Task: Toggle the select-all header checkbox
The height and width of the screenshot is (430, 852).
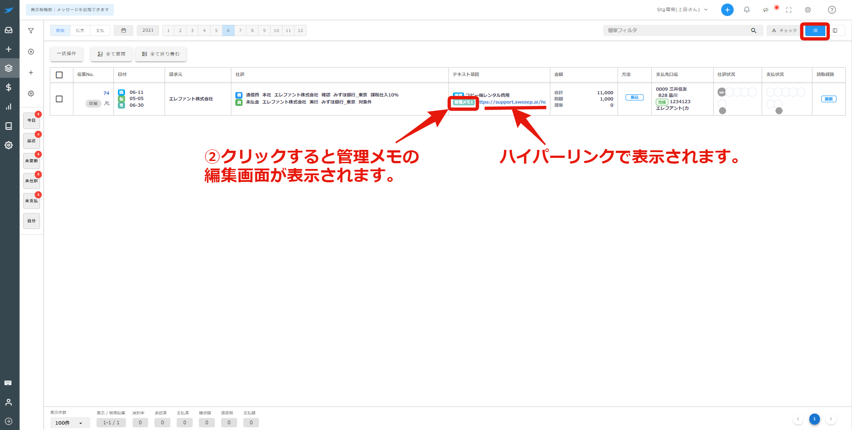Action: [x=59, y=75]
